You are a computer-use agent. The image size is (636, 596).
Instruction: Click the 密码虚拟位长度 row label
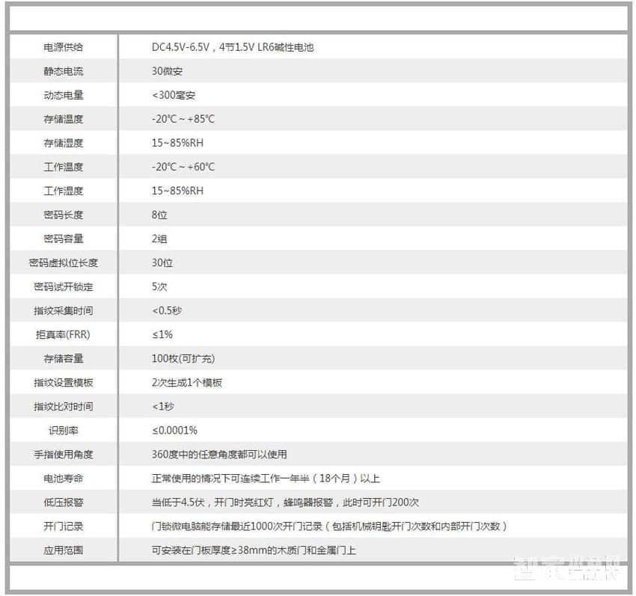point(64,262)
